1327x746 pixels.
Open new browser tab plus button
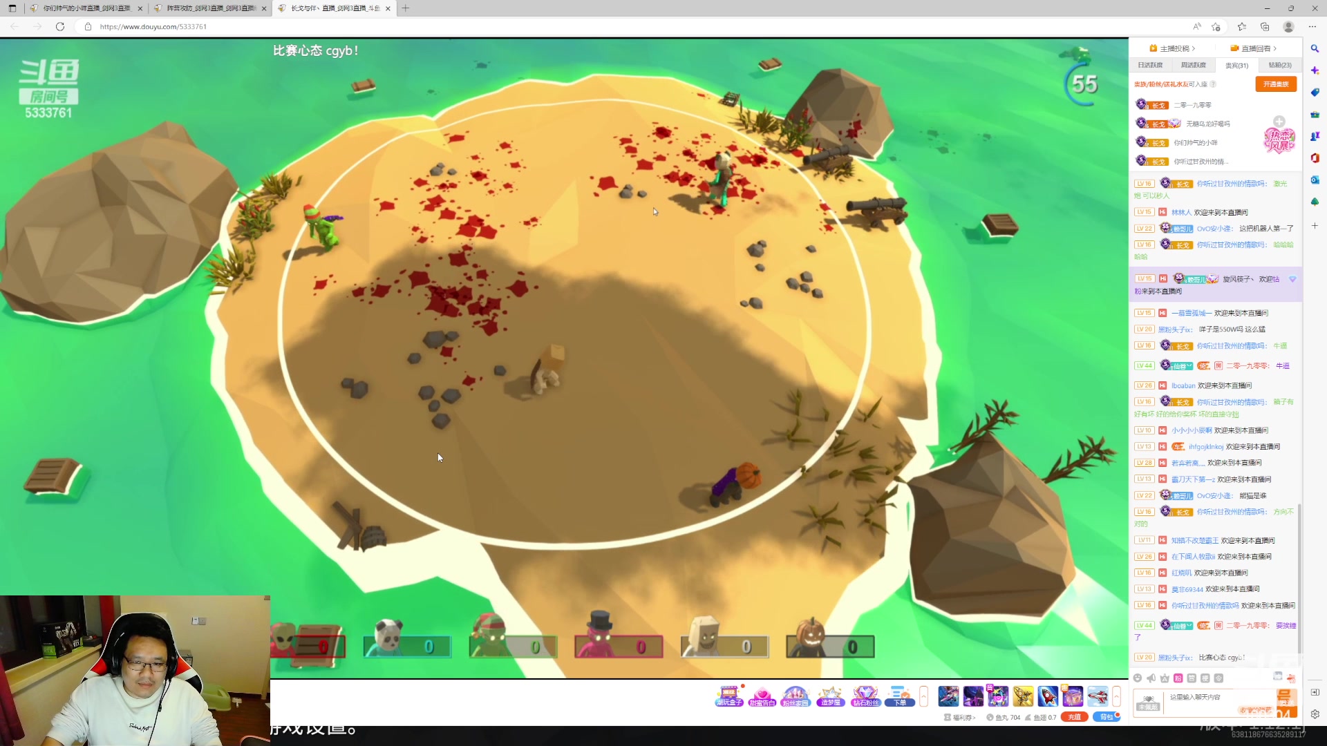click(x=406, y=8)
